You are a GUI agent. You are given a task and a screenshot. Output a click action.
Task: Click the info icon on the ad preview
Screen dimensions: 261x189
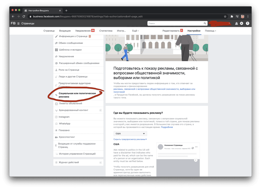click(x=196, y=160)
